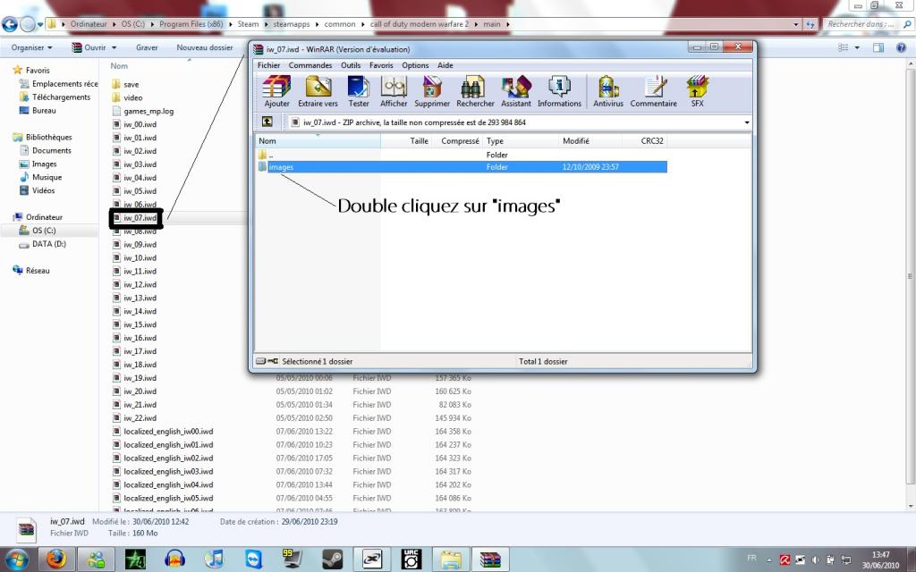This screenshot has height=572, width=916.
Task: Toggle the Explorer preview pane icon
Action: click(878, 48)
